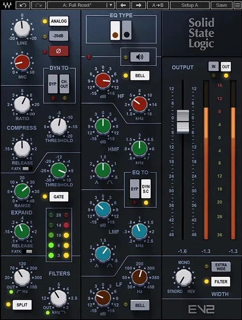Click the HMF Q knob
Screen dimensions: 242x320
[103, 170]
